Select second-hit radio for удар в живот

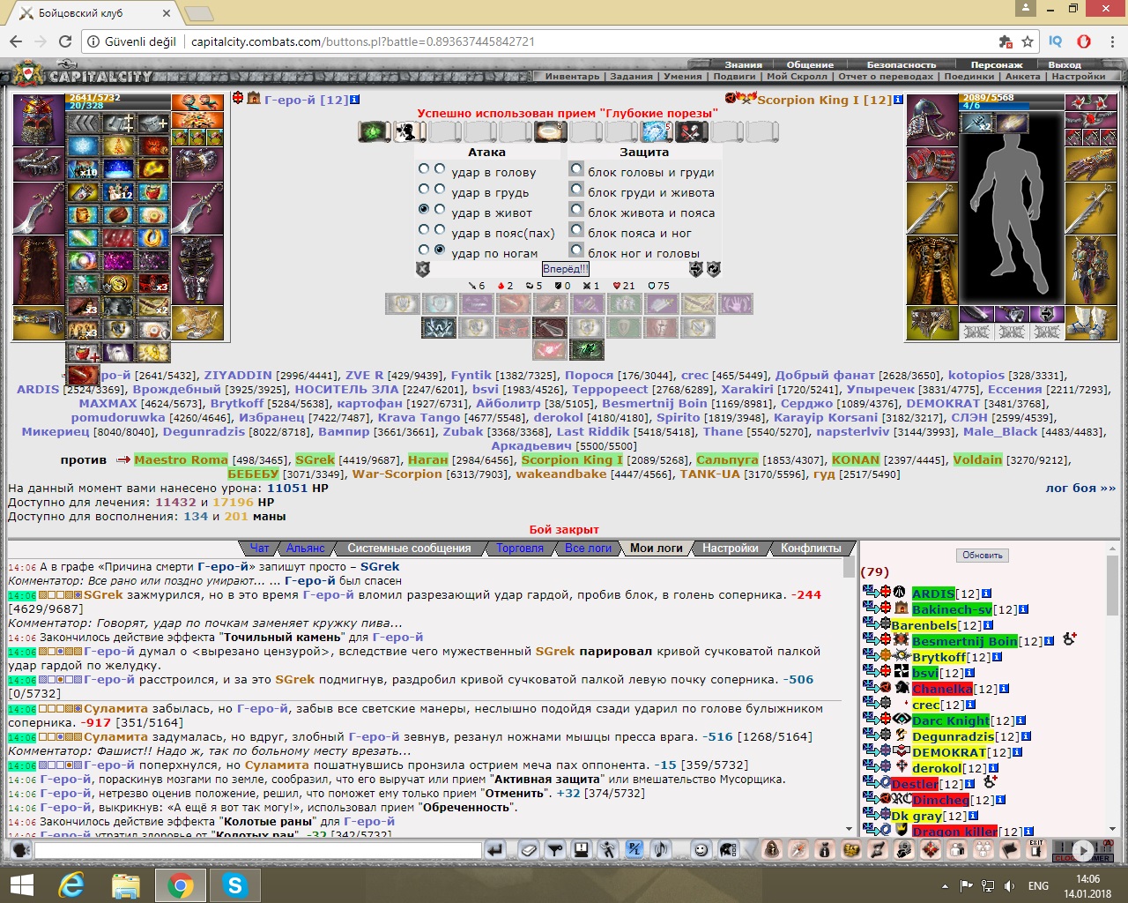click(440, 209)
